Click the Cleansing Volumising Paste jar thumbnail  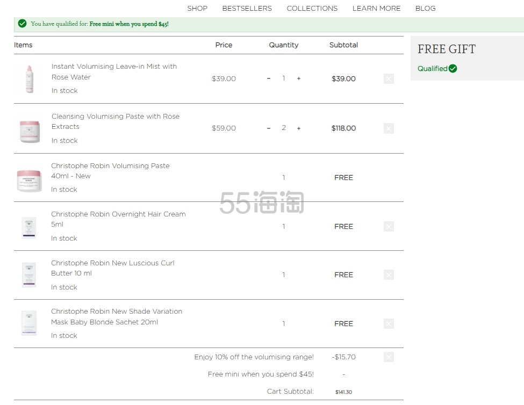pyautogui.click(x=30, y=132)
